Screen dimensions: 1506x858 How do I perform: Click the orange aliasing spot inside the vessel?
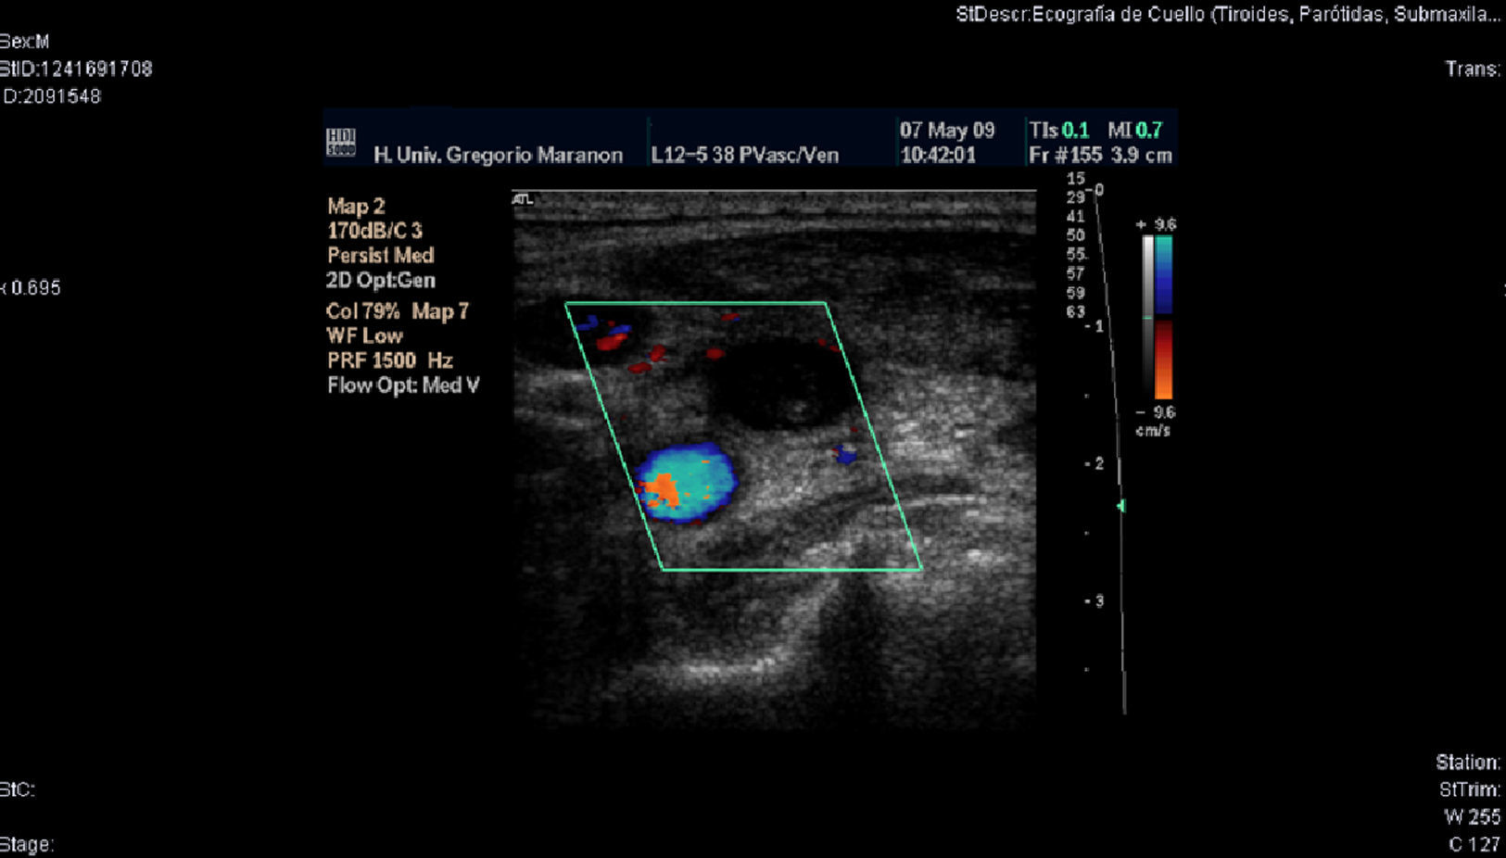pyautogui.click(x=664, y=491)
